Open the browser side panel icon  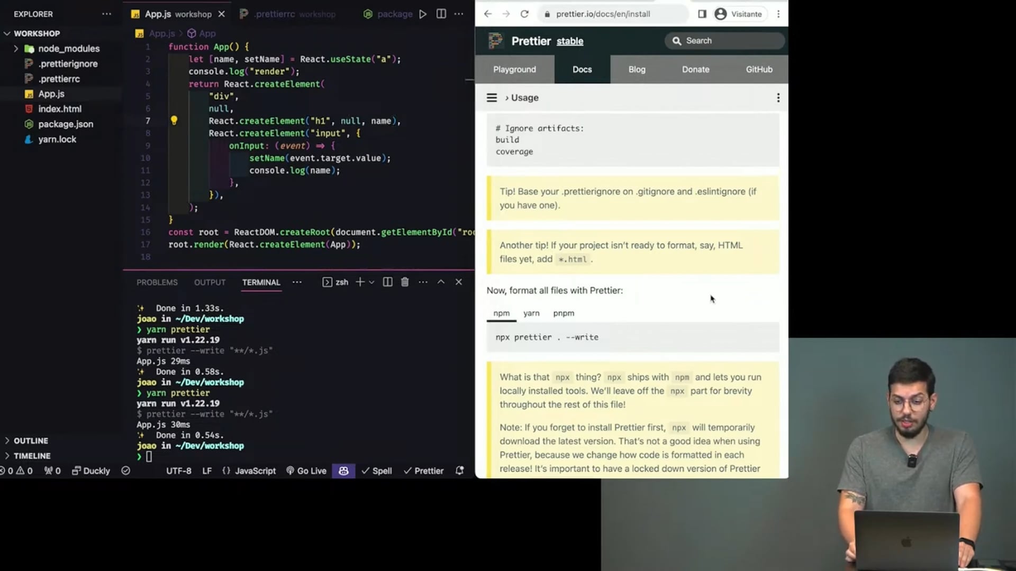point(702,14)
